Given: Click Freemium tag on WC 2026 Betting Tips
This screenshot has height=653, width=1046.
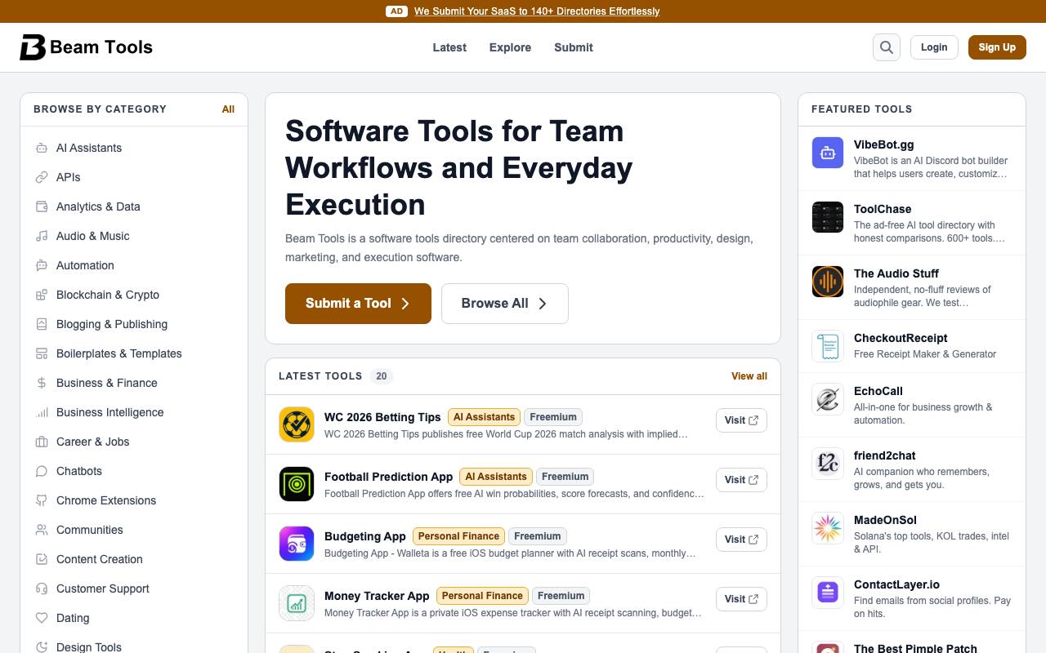Looking at the screenshot, I should coord(553,417).
